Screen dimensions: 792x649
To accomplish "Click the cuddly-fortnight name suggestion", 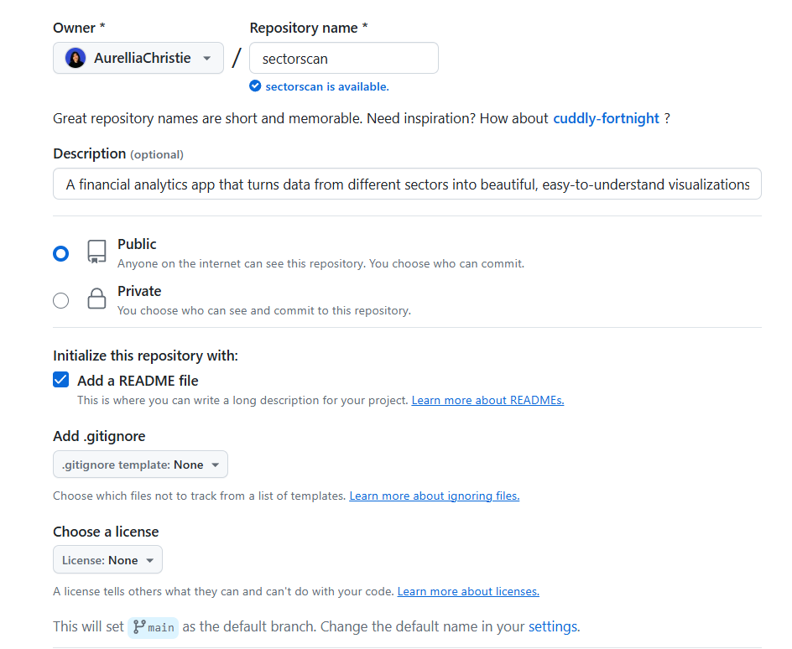I will [606, 118].
